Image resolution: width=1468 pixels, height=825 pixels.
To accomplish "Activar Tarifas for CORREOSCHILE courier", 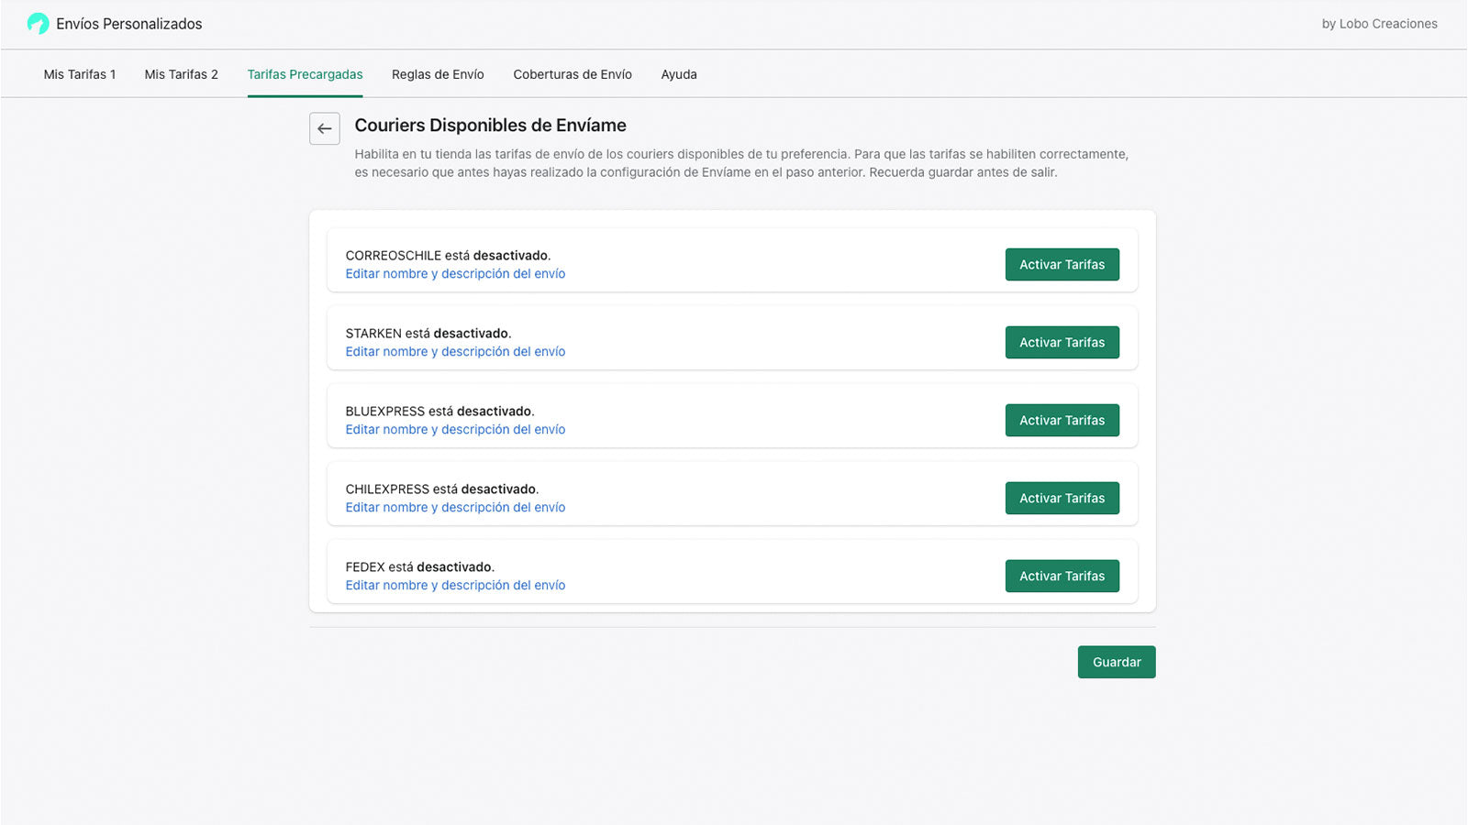I will pyautogui.click(x=1062, y=264).
